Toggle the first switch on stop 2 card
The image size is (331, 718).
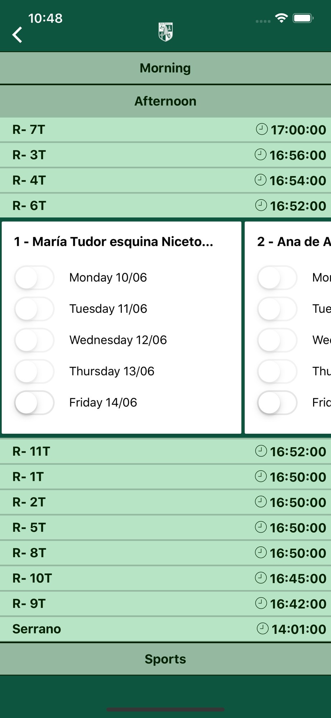coord(277,278)
